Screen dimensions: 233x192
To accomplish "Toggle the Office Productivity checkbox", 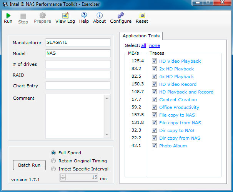I will click(x=154, y=107).
